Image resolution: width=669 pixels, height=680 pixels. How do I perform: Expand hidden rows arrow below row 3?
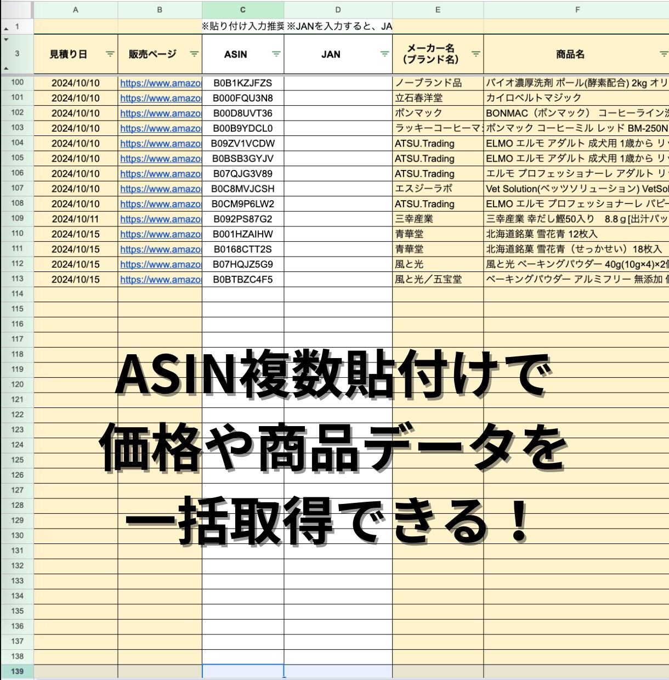[x=6, y=69]
